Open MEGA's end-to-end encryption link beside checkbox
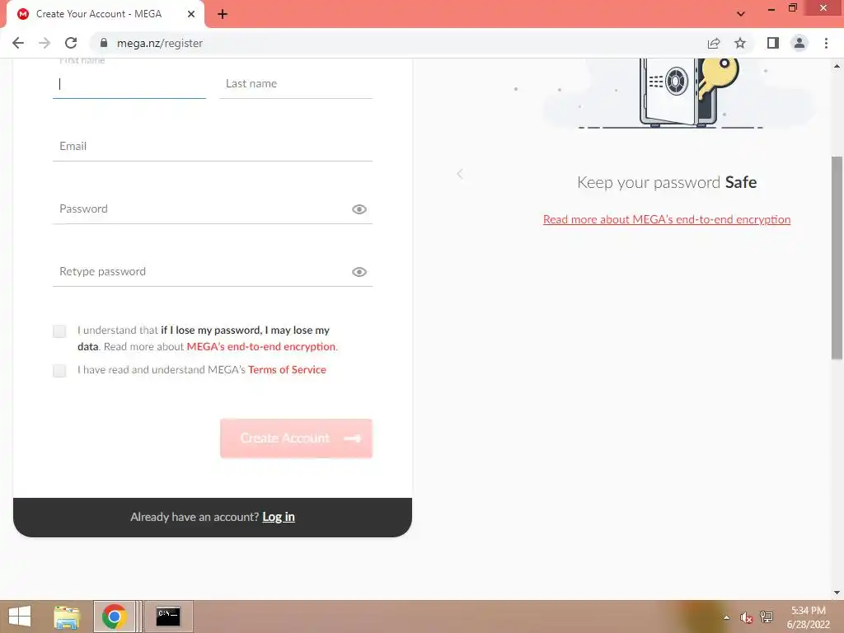 coord(261,347)
